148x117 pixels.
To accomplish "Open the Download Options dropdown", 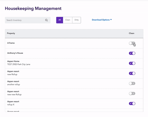I will pos(102,20).
